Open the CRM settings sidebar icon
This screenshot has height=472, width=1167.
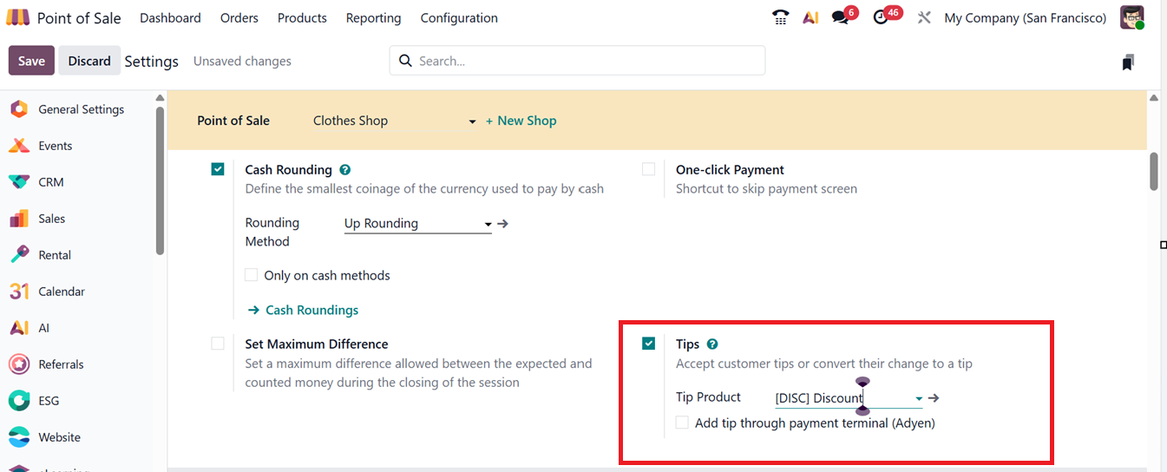tap(19, 182)
